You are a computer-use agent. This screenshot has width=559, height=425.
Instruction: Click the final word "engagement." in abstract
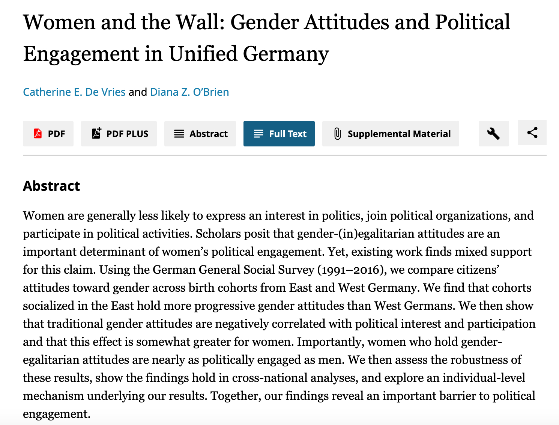57,414
